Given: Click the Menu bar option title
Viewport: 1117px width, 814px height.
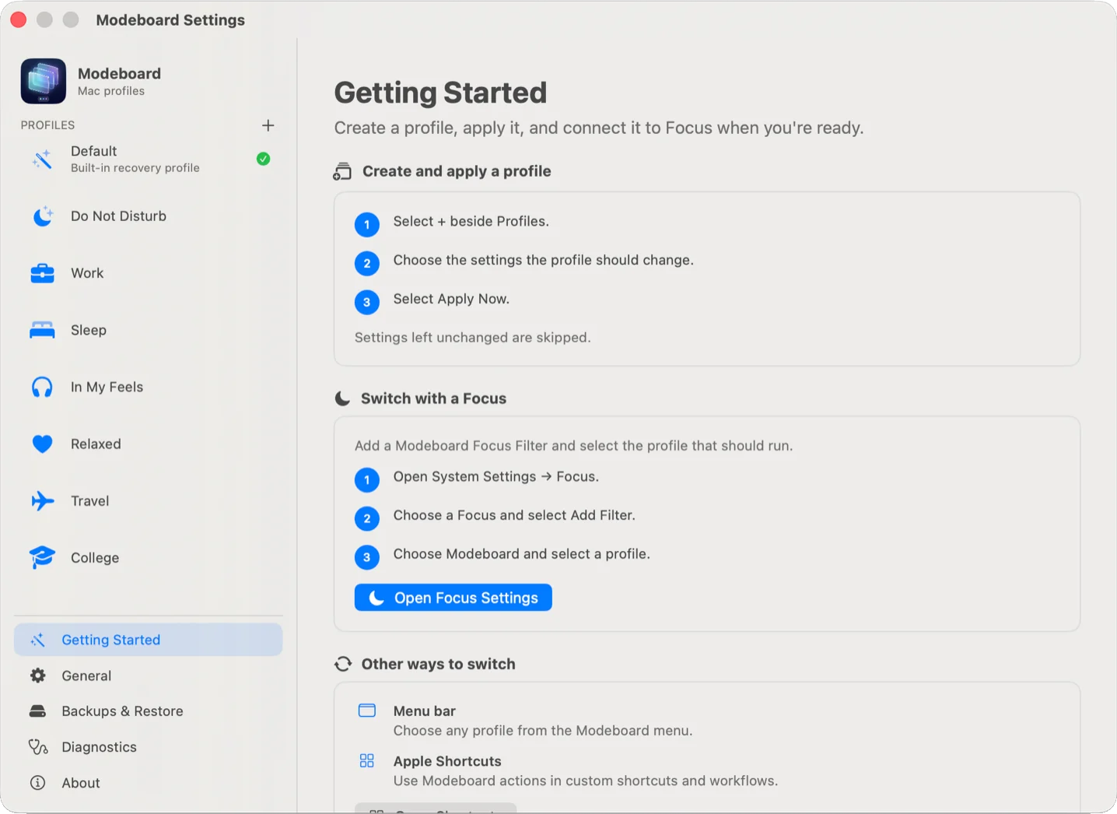Looking at the screenshot, I should pyautogui.click(x=425, y=710).
